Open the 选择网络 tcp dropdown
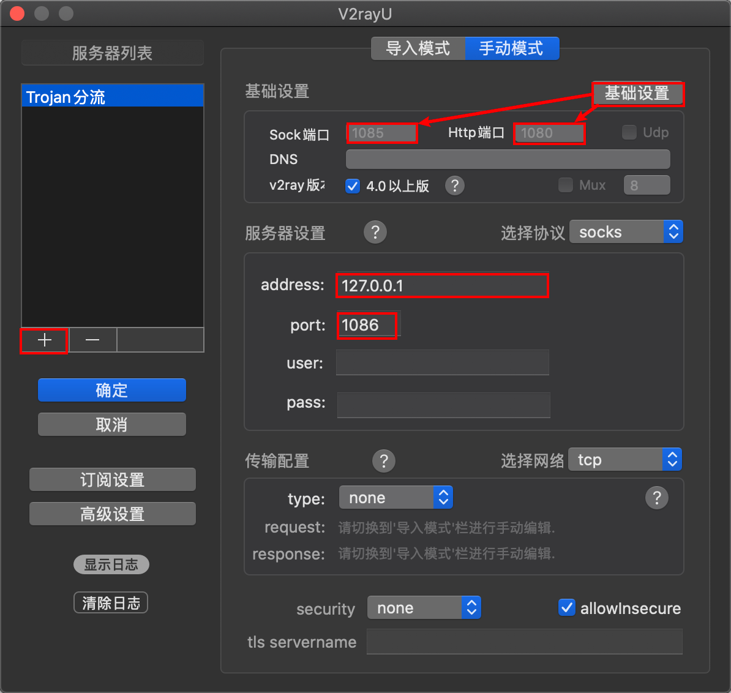Image resolution: width=731 pixels, height=693 pixels. point(625,460)
